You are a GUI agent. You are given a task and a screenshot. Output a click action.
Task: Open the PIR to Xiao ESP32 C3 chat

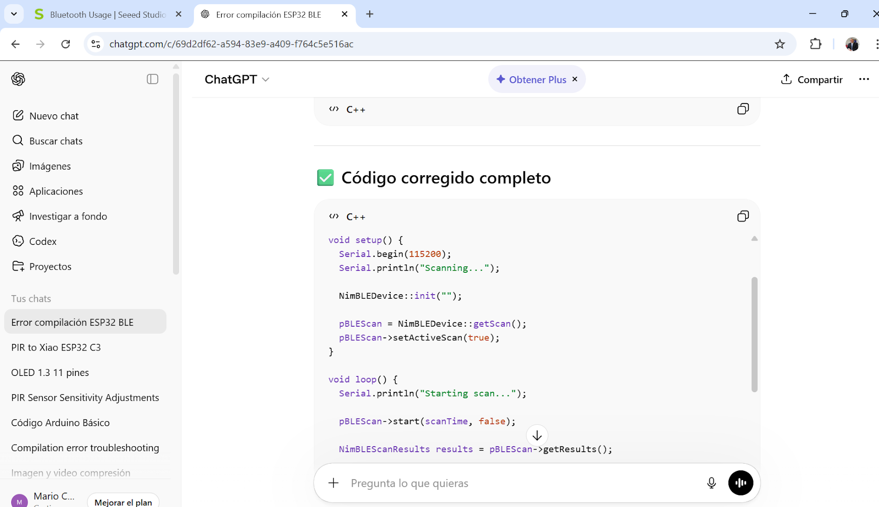pyautogui.click(x=56, y=347)
